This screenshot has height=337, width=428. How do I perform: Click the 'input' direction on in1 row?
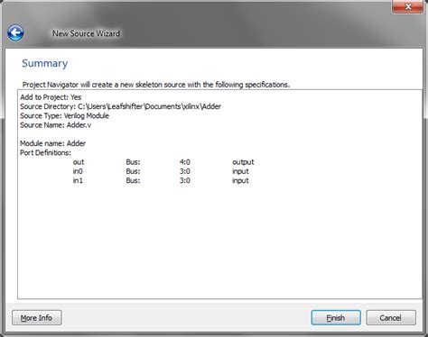[x=240, y=181]
